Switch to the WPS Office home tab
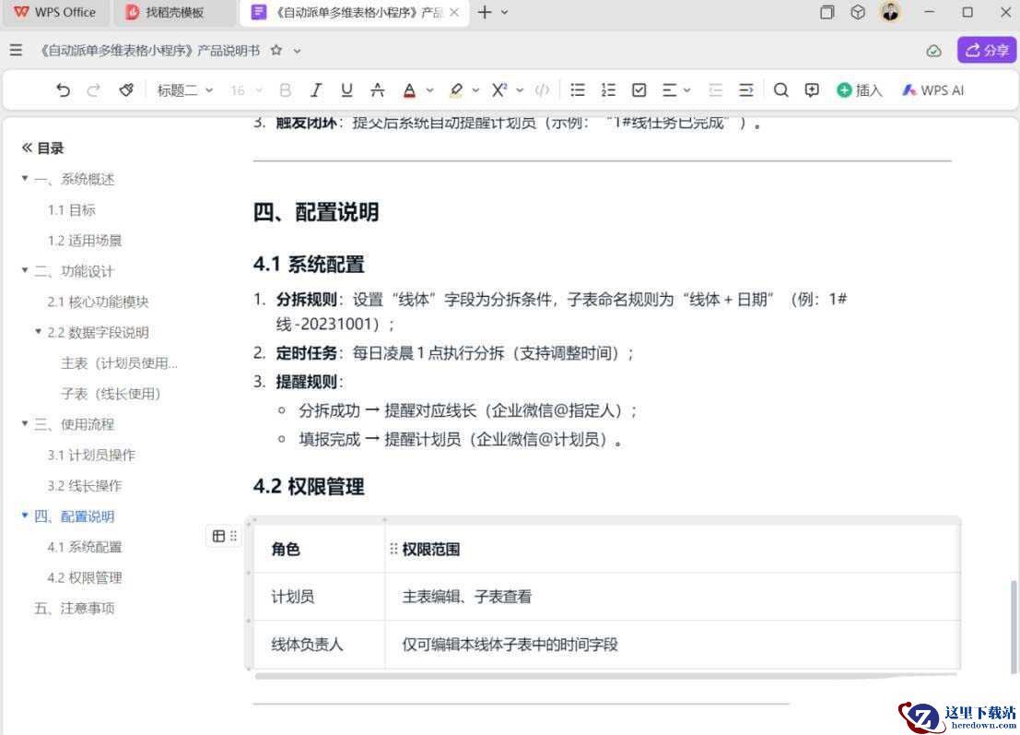 point(54,12)
